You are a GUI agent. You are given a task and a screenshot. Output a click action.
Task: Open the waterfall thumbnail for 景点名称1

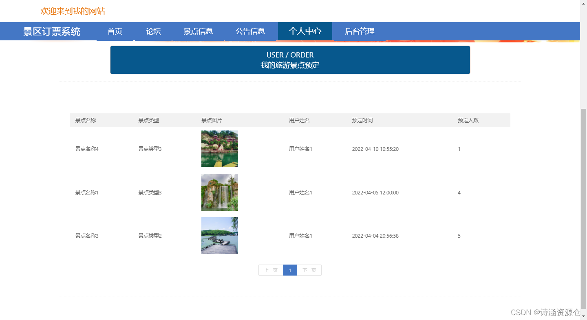pos(220,192)
